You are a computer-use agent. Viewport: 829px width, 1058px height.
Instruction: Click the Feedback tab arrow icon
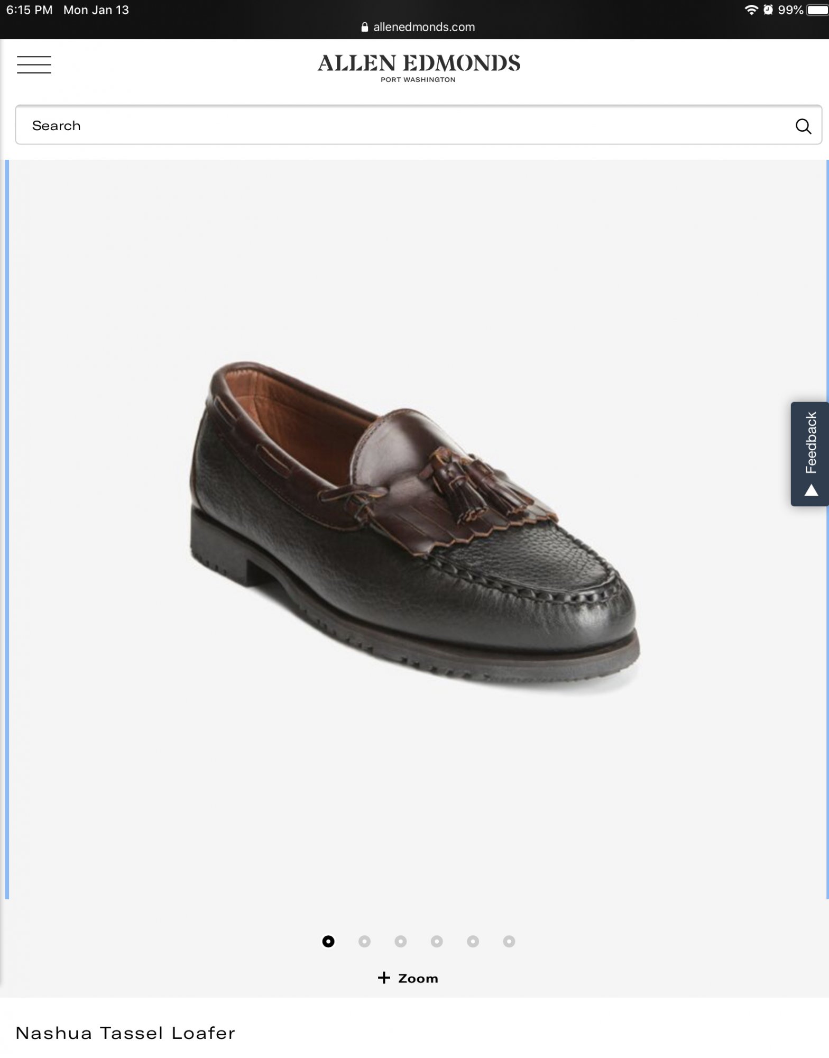811,491
